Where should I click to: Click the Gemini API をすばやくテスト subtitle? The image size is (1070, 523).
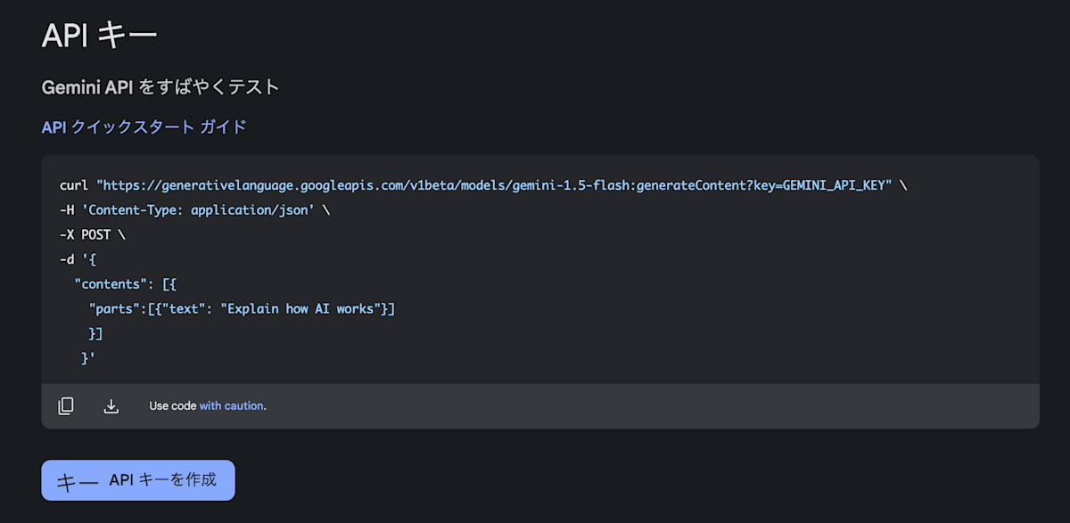coord(160,86)
